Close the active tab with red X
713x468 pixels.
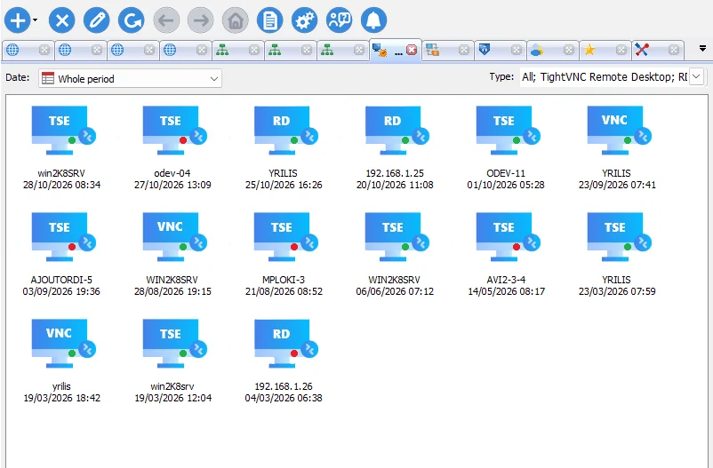pyautogui.click(x=412, y=50)
